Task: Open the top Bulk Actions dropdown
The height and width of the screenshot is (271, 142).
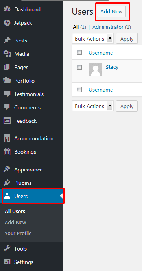Action: point(92,39)
